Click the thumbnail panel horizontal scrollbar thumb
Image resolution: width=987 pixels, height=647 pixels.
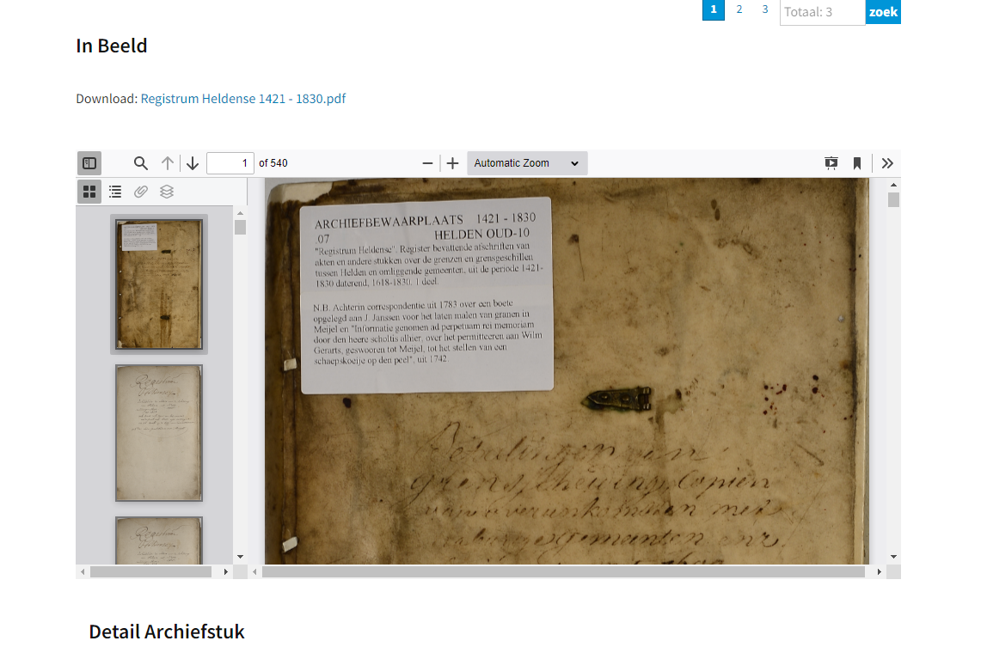[x=151, y=571]
